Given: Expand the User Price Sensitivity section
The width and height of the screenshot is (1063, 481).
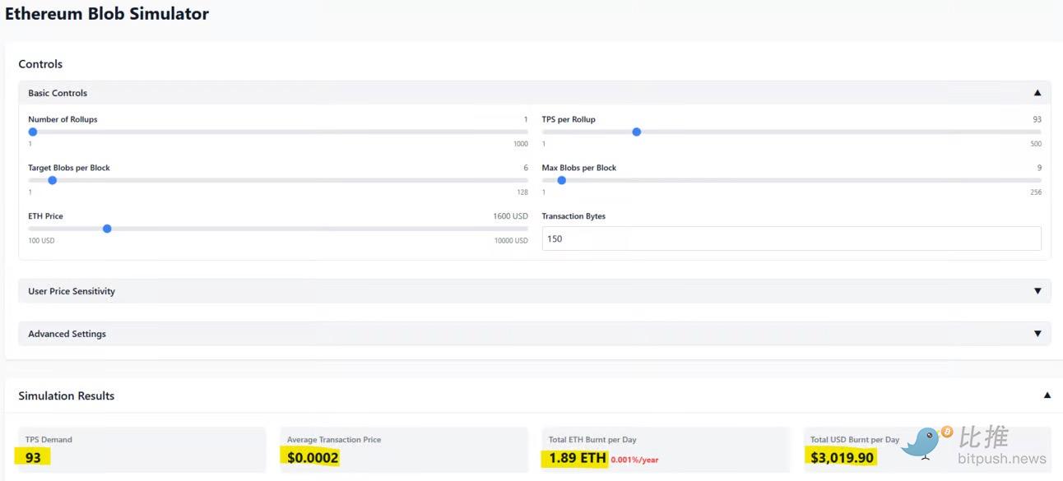Looking at the screenshot, I should click(535, 291).
